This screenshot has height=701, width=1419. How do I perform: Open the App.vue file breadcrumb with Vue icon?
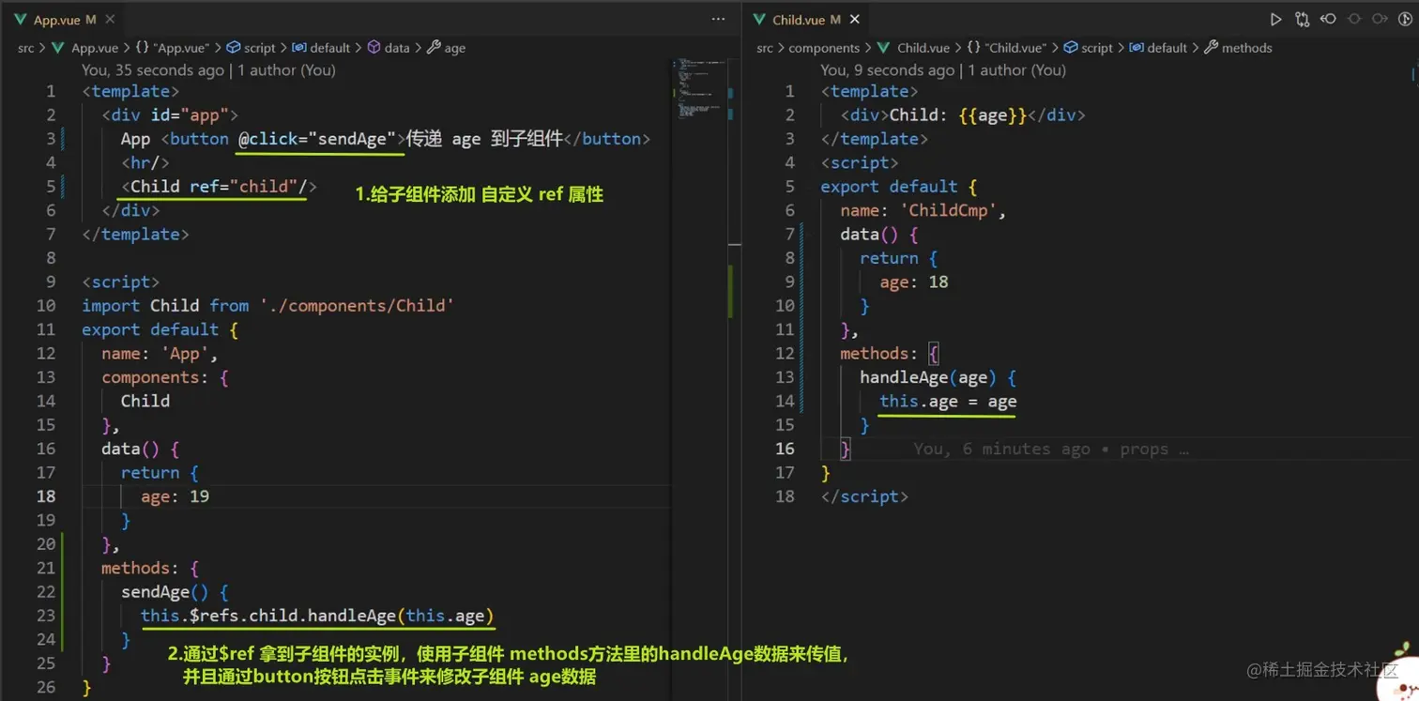(x=85, y=48)
